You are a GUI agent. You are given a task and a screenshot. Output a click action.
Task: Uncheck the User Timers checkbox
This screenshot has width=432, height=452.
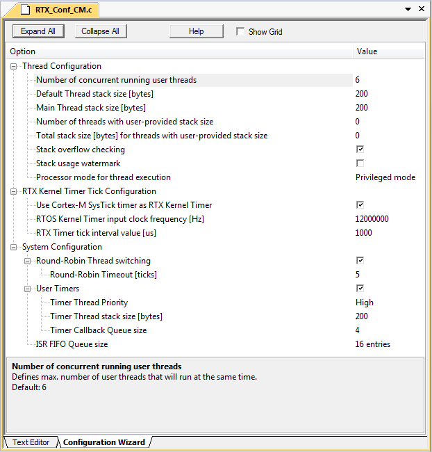click(360, 289)
